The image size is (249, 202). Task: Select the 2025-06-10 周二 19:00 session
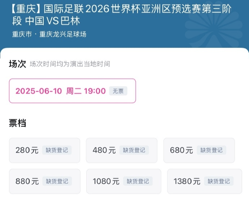pyautogui.click(x=73, y=91)
